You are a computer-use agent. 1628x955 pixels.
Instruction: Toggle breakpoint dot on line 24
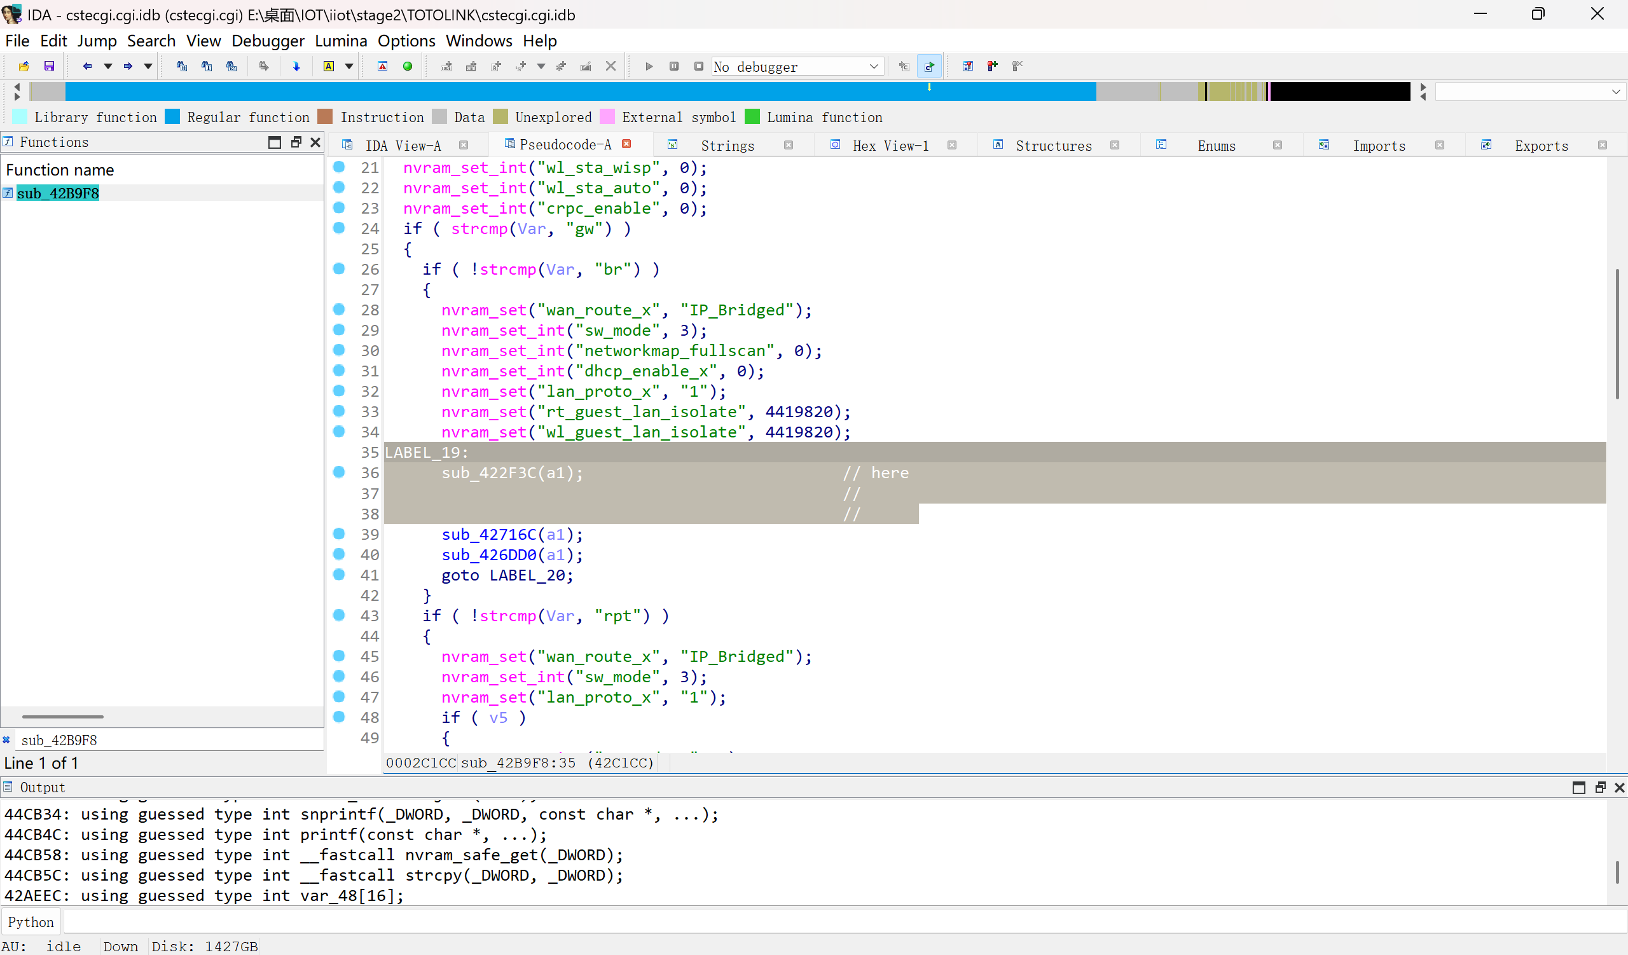click(x=338, y=227)
